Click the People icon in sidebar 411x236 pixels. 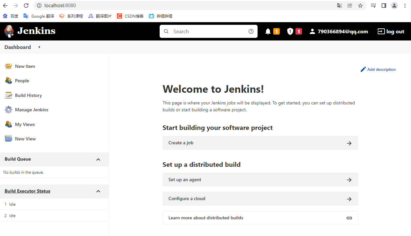[x=8, y=81]
